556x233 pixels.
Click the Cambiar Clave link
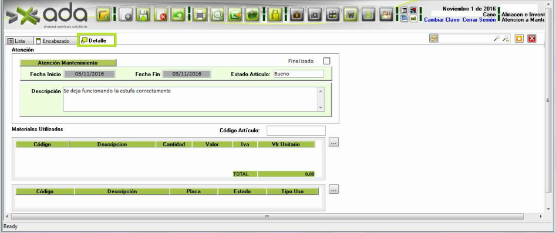tap(442, 20)
